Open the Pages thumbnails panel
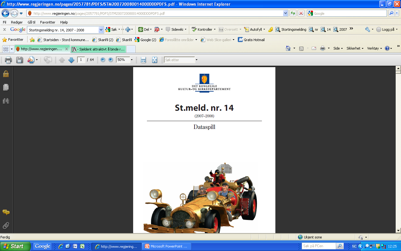This screenshot has width=401, height=251. point(6,87)
